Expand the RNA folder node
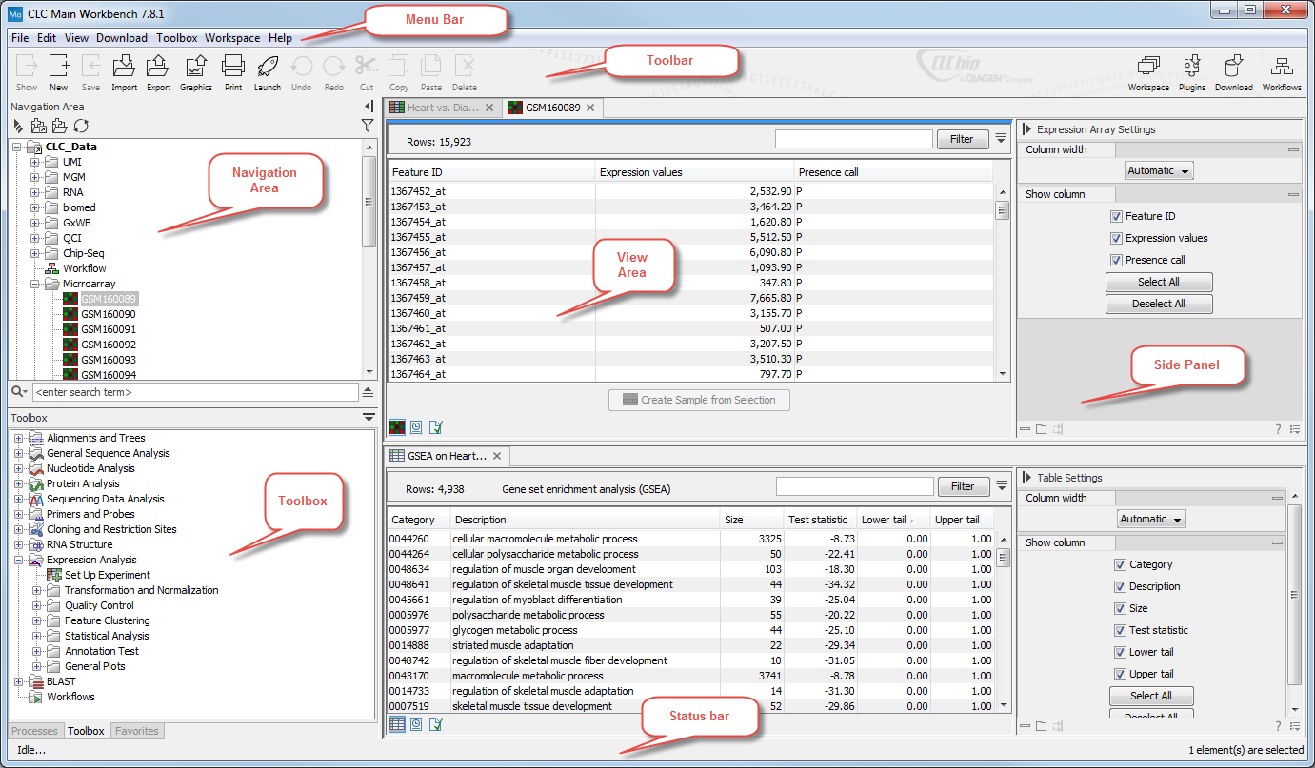The image size is (1315, 768). click(x=35, y=192)
